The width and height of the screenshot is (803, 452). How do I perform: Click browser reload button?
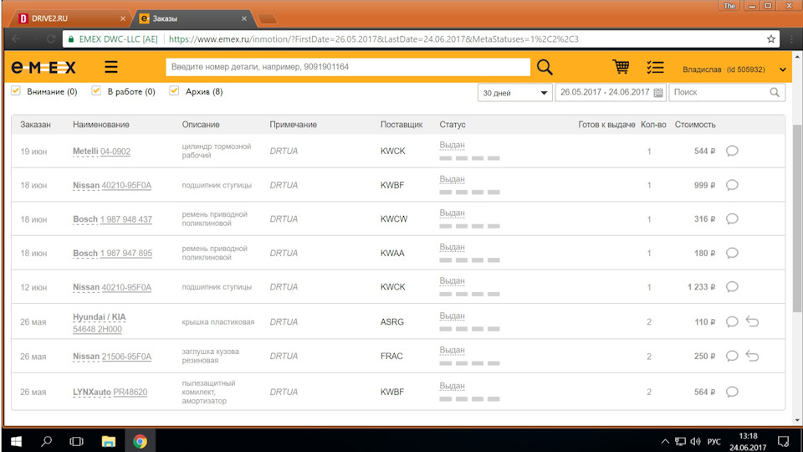pyautogui.click(x=50, y=39)
